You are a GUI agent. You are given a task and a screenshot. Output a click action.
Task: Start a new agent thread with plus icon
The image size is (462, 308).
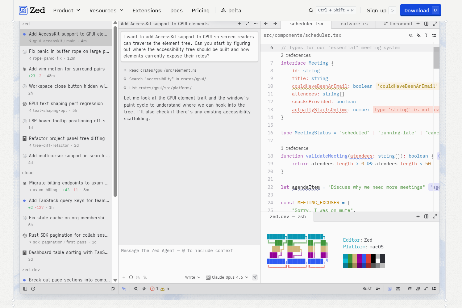click(239, 24)
